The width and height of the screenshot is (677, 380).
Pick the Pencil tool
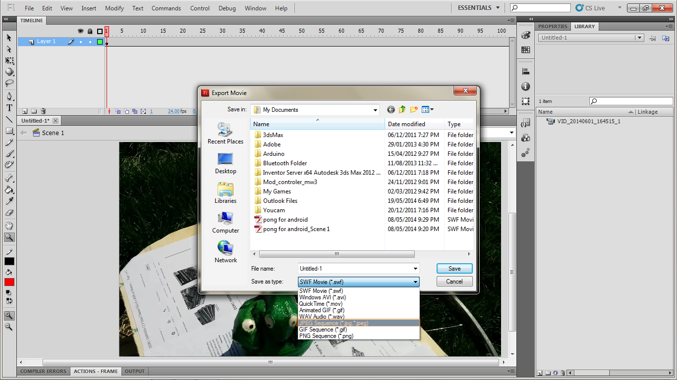coord(9,142)
